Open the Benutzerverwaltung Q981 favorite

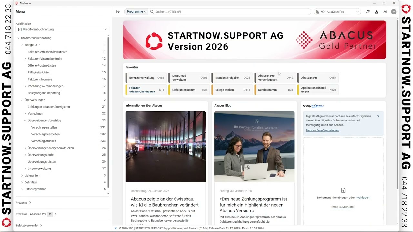point(146,78)
